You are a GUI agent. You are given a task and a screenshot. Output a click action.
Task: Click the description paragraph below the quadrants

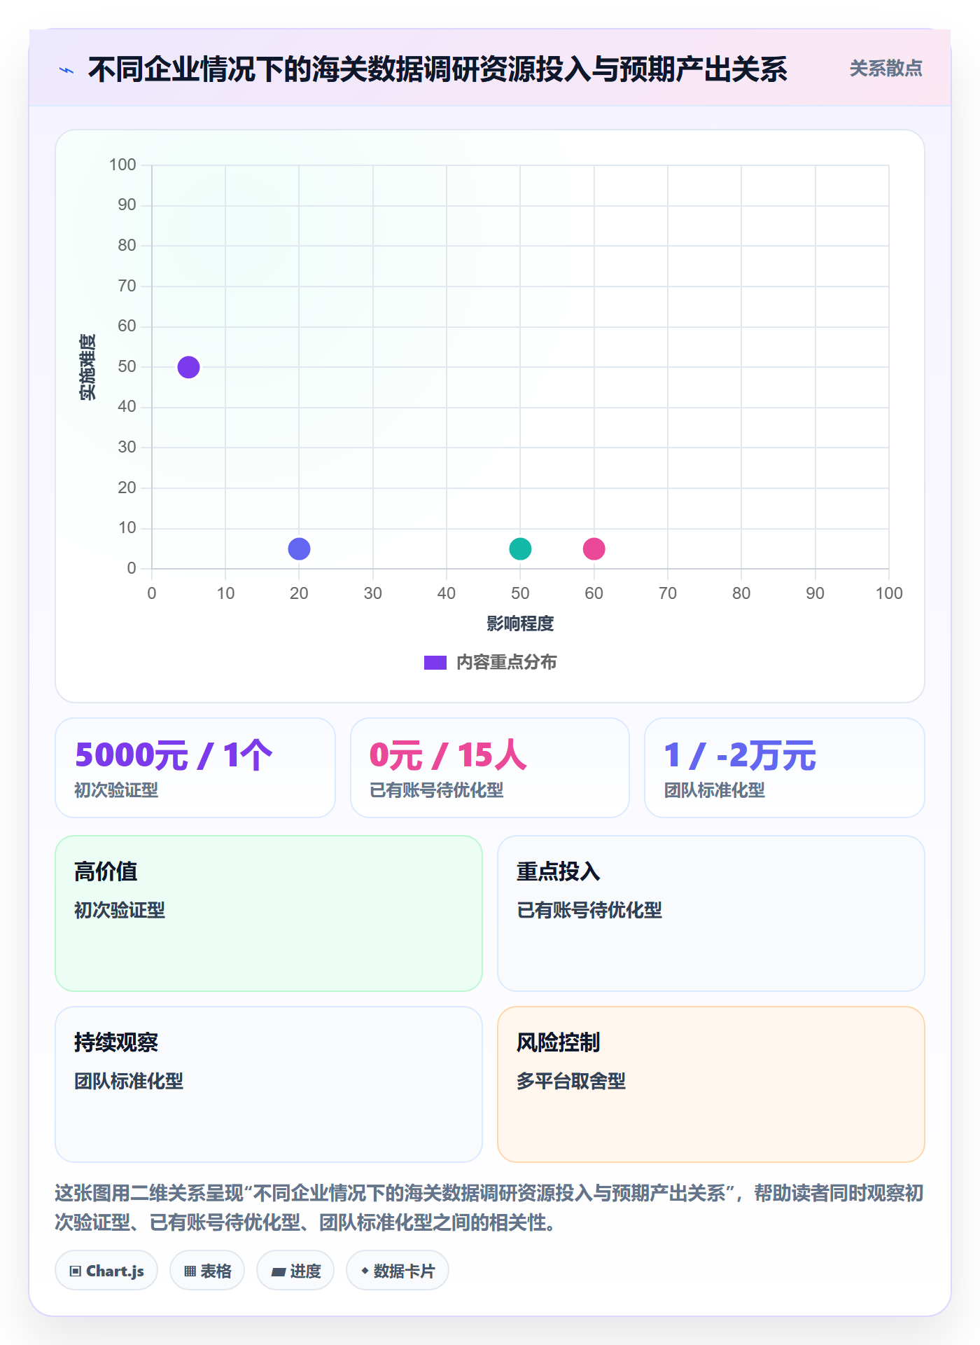(489, 1208)
